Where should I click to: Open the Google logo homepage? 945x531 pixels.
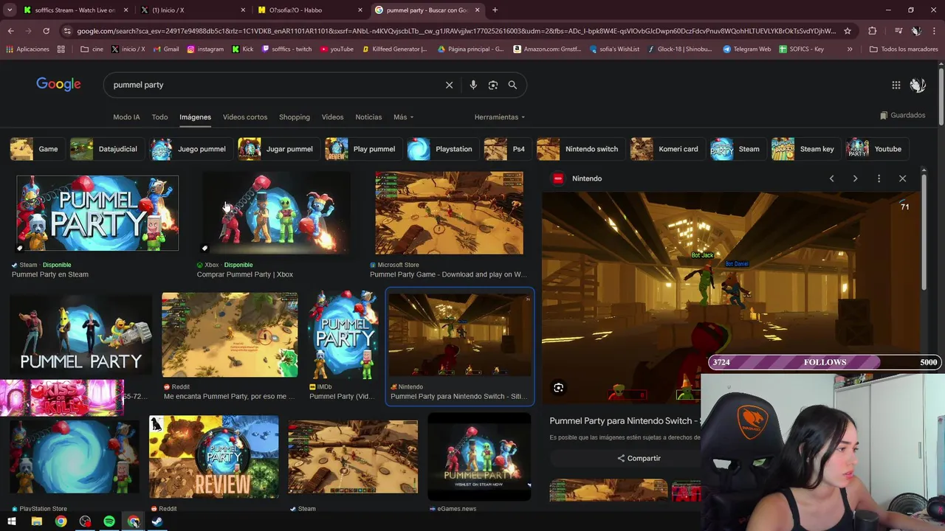tap(58, 84)
